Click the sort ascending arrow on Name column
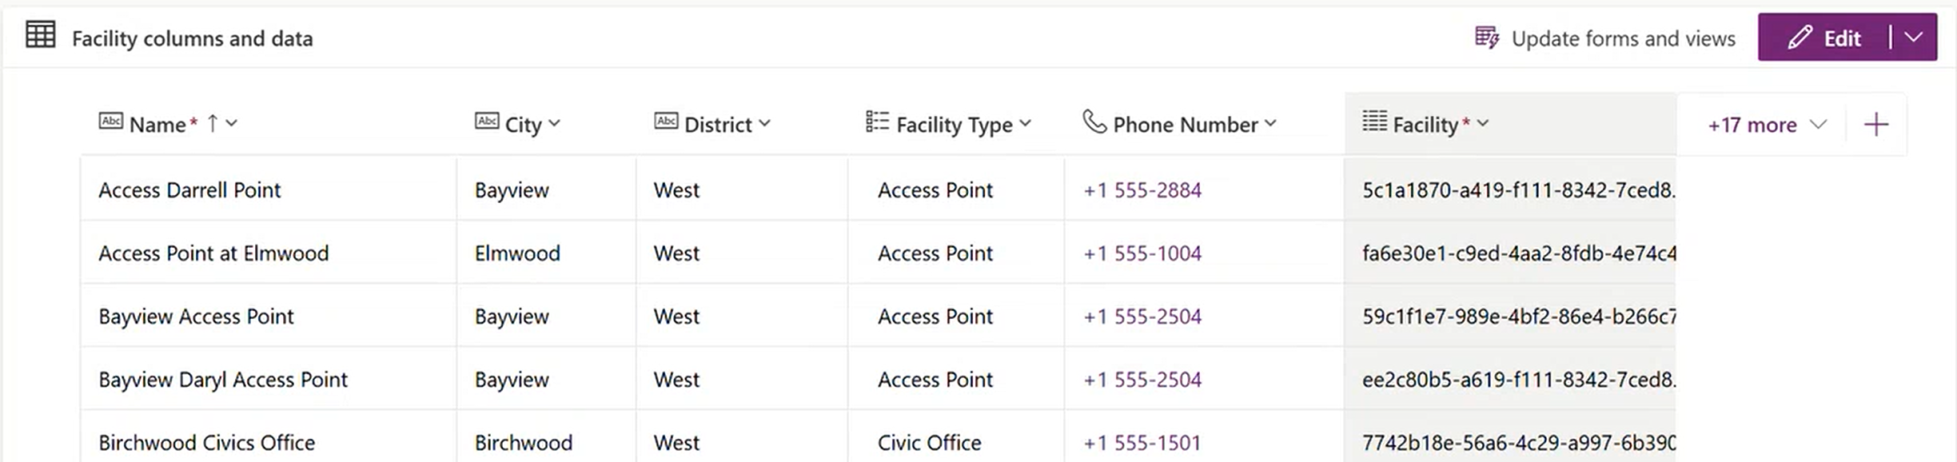 tap(213, 123)
